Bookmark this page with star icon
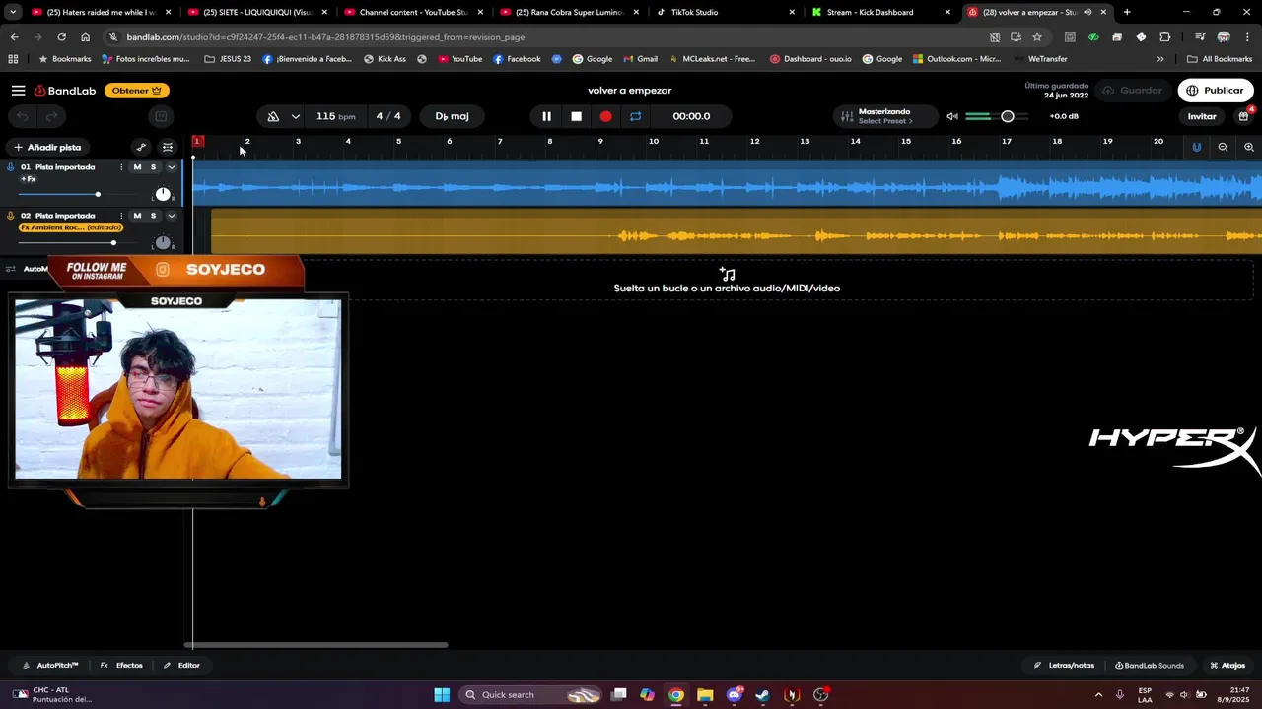This screenshot has width=1262, height=709. 1037,37
